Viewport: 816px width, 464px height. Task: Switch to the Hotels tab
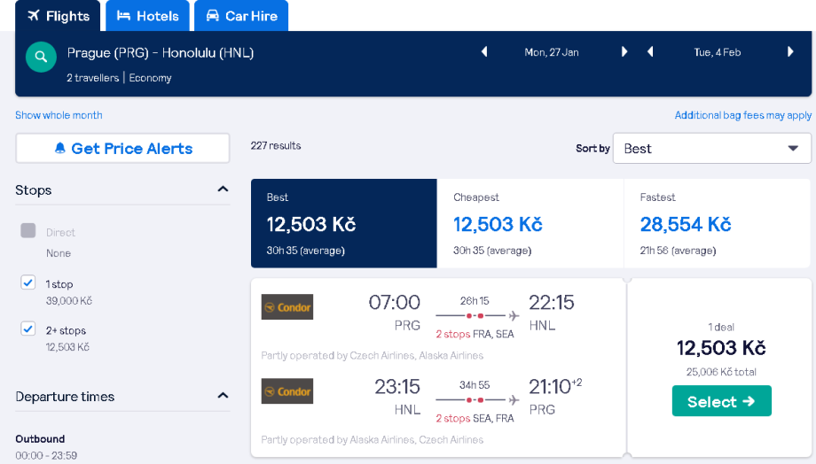(147, 16)
